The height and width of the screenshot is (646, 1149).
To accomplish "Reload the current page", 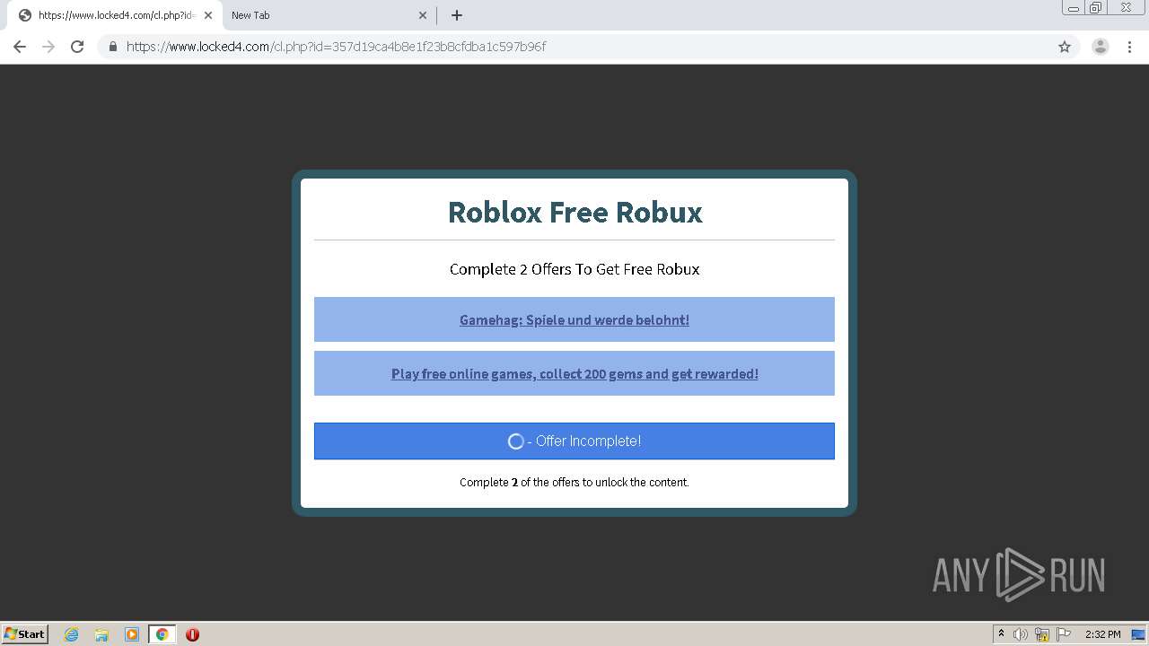I will coord(77,47).
